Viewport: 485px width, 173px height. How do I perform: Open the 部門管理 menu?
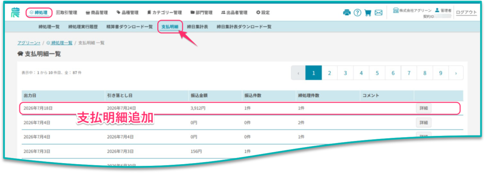[201, 13]
